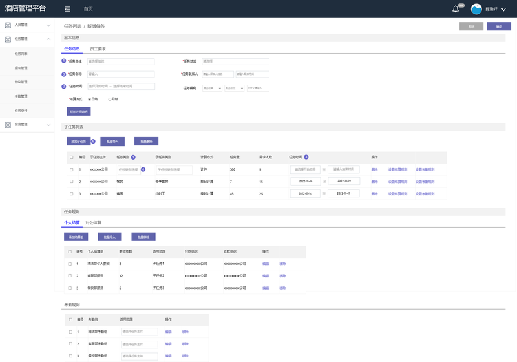Open 首页 in top navigation

[88, 9]
